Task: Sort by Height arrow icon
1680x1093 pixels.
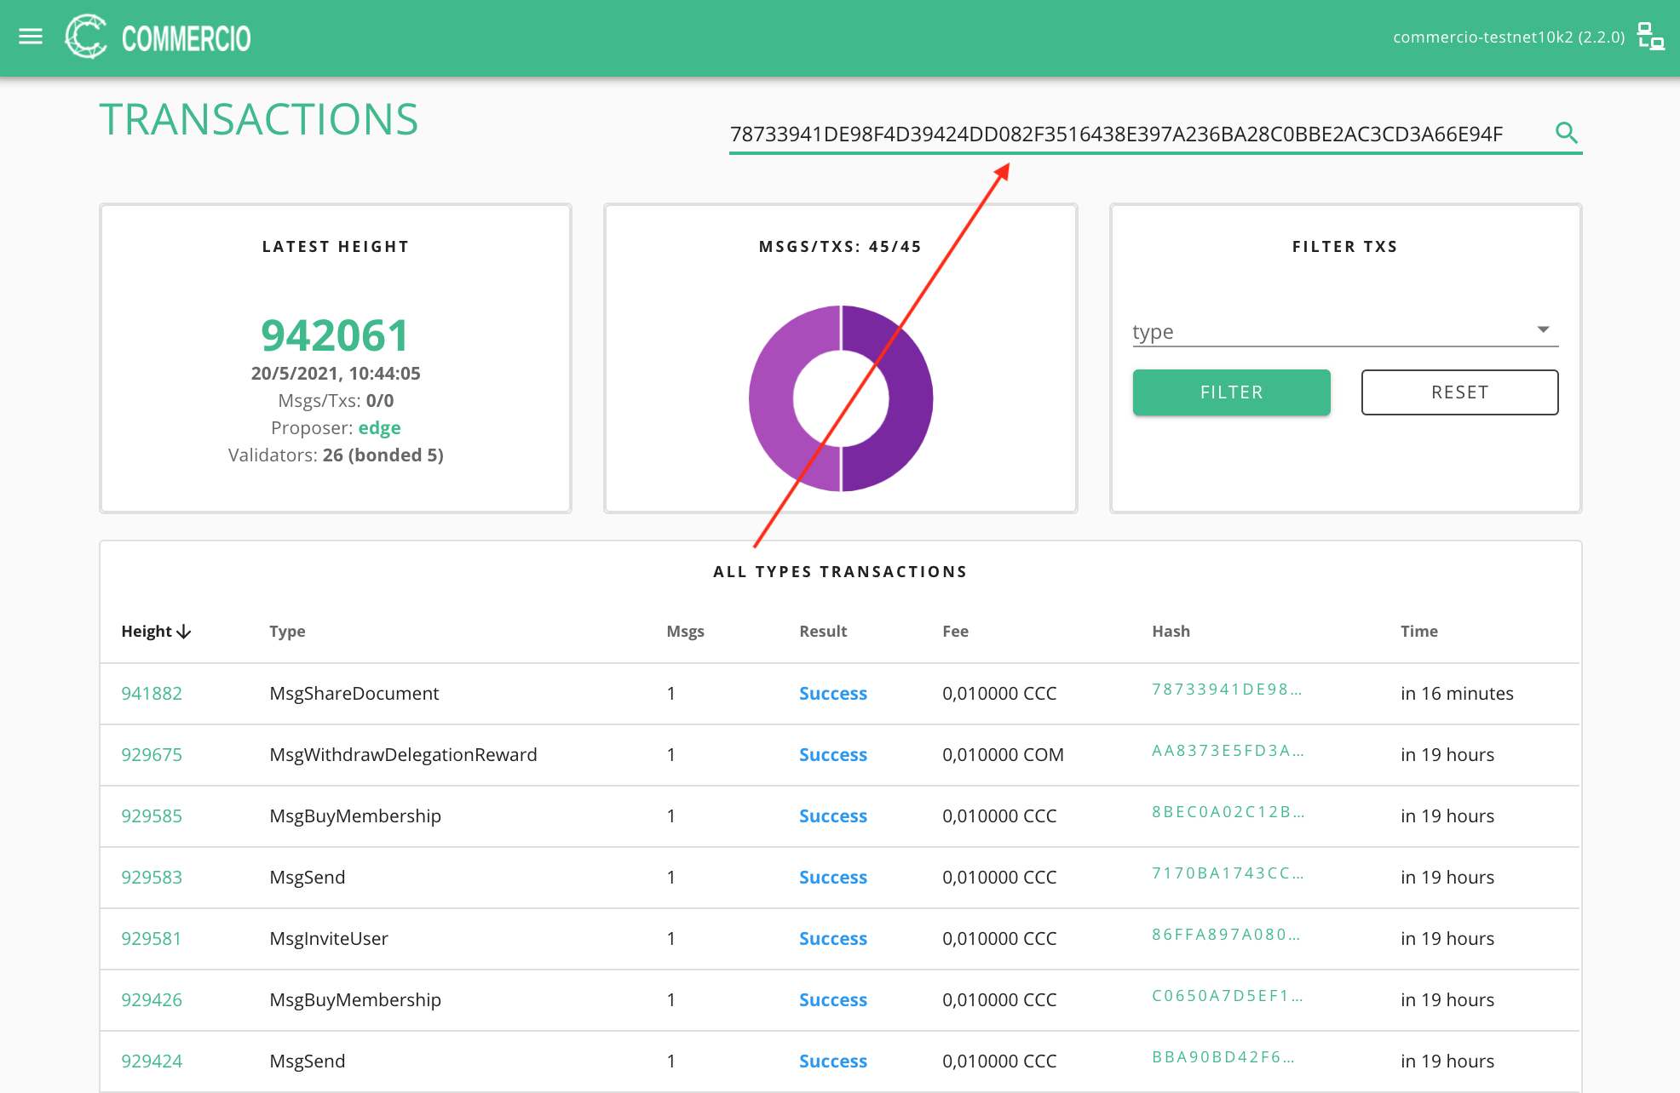Action: [184, 632]
